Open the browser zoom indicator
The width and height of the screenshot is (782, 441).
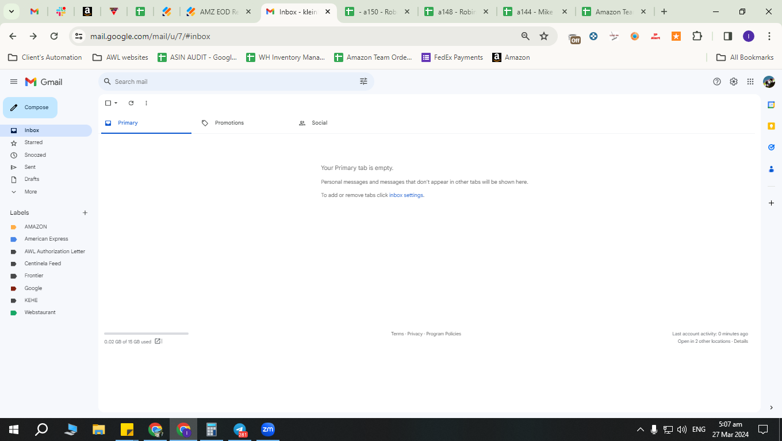coord(525,36)
